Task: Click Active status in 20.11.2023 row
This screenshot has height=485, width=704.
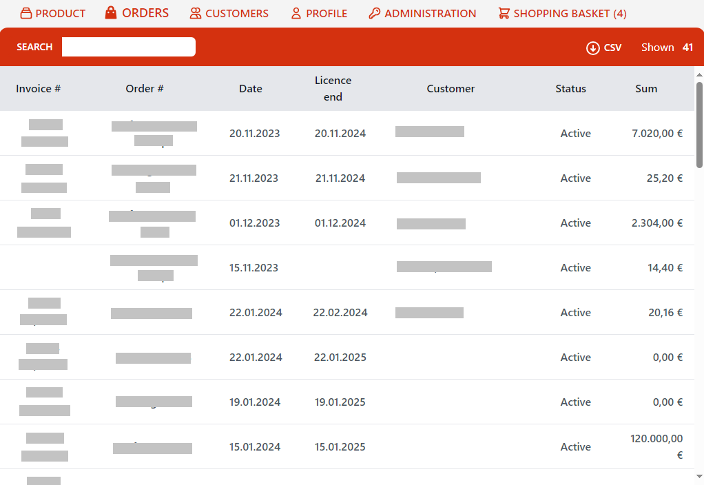Action: (x=576, y=134)
